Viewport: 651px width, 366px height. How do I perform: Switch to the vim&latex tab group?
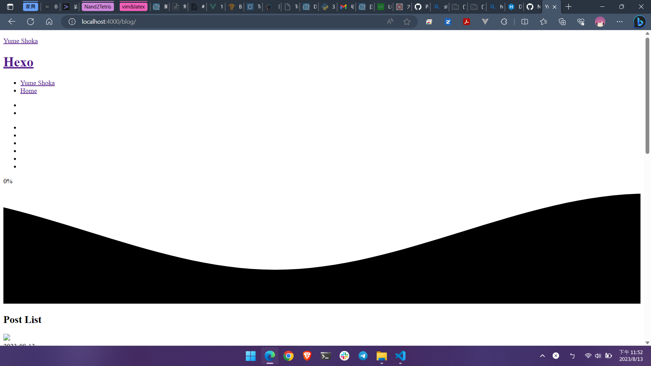tap(133, 6)
